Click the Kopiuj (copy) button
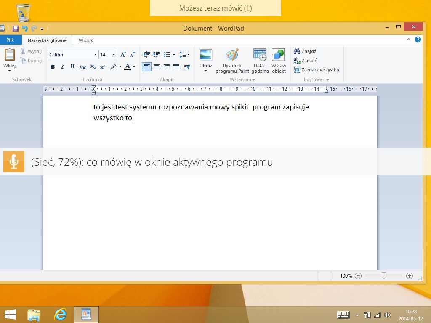431x323 pixels. (31, 61)
